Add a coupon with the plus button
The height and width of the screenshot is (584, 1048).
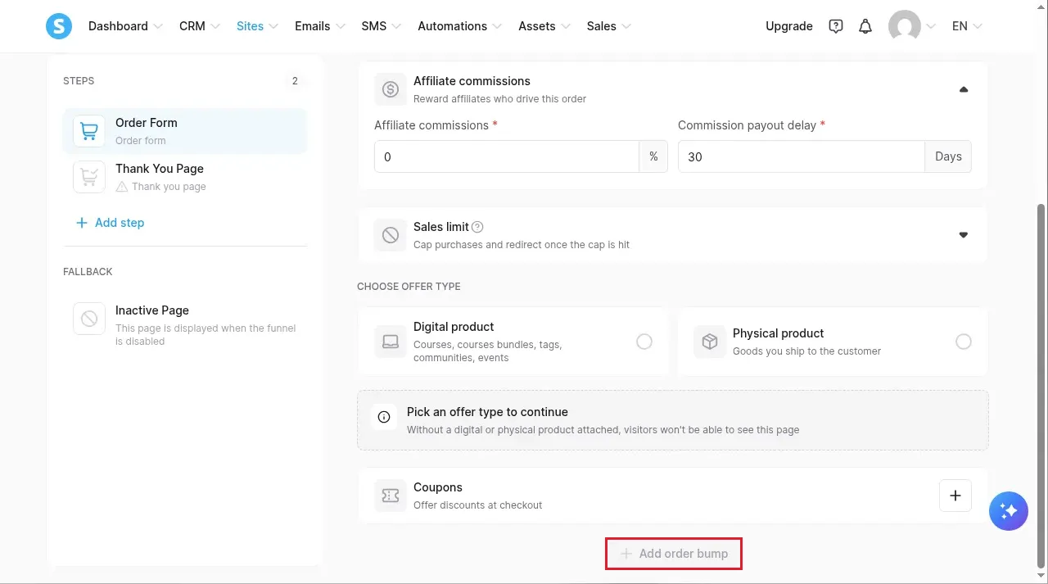(955, 496)
